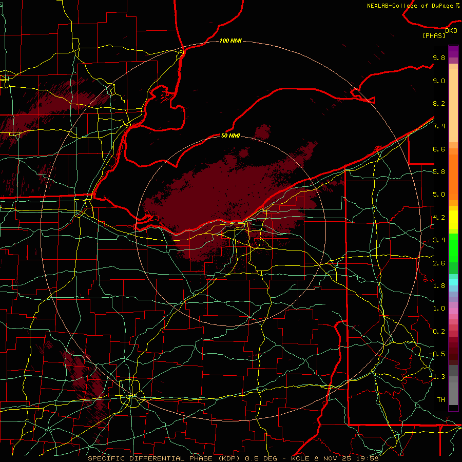Click the bright yellow segment of the color bar
Image resolution: width=462 pixels, height=462 pixels.
453,220
